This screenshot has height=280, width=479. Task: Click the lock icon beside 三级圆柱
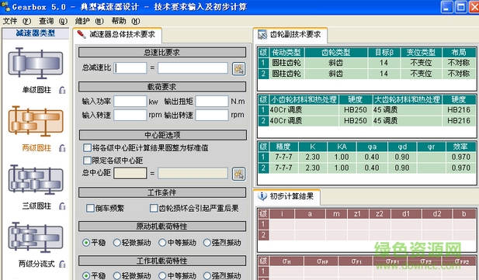(62, 206)
